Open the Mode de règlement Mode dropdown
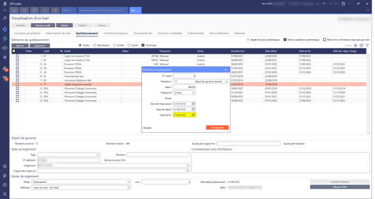This screenshot has width=375, height=199. [81, 182]
